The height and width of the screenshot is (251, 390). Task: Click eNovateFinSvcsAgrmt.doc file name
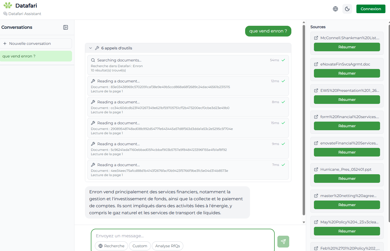pyautogui.click(x=345, y=64)
